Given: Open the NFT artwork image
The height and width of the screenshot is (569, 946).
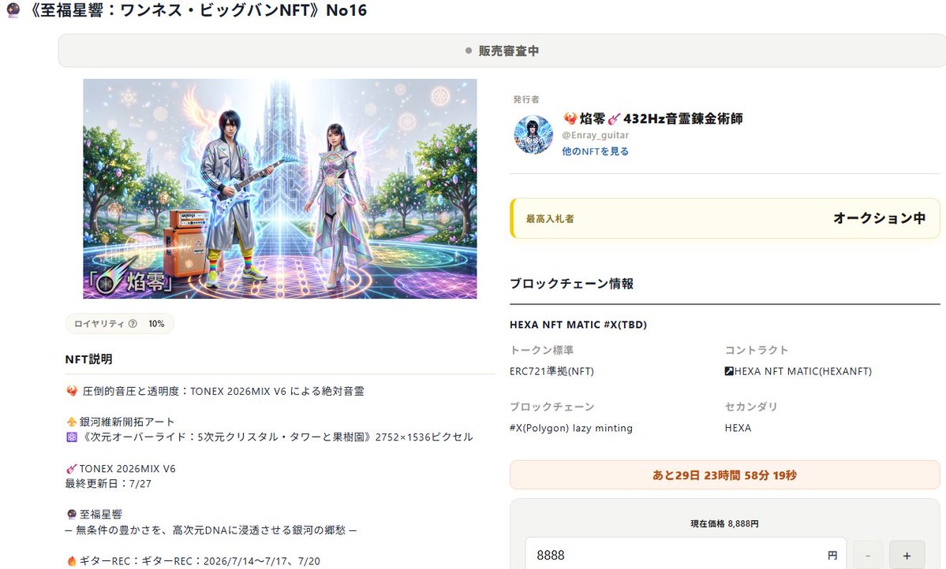Looking at the screenshot, I should (x=280, y=188).
